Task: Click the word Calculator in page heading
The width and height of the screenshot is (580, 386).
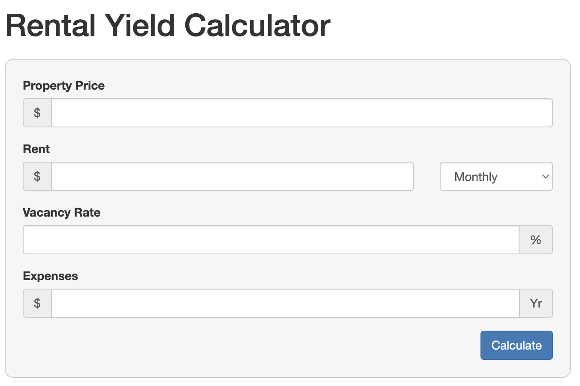Action: click(257, 26)
